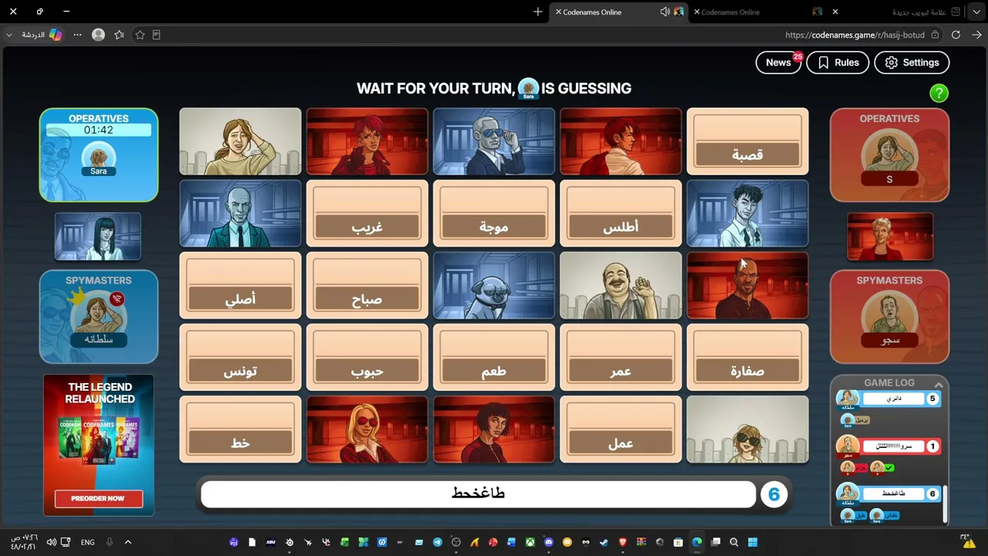Open the Copilot الدردشة chat button

[x=42, y=35]
